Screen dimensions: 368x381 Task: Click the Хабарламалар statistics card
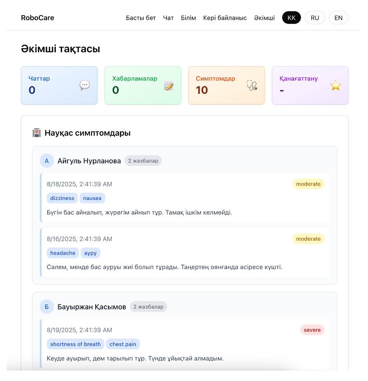pos(143,85)
